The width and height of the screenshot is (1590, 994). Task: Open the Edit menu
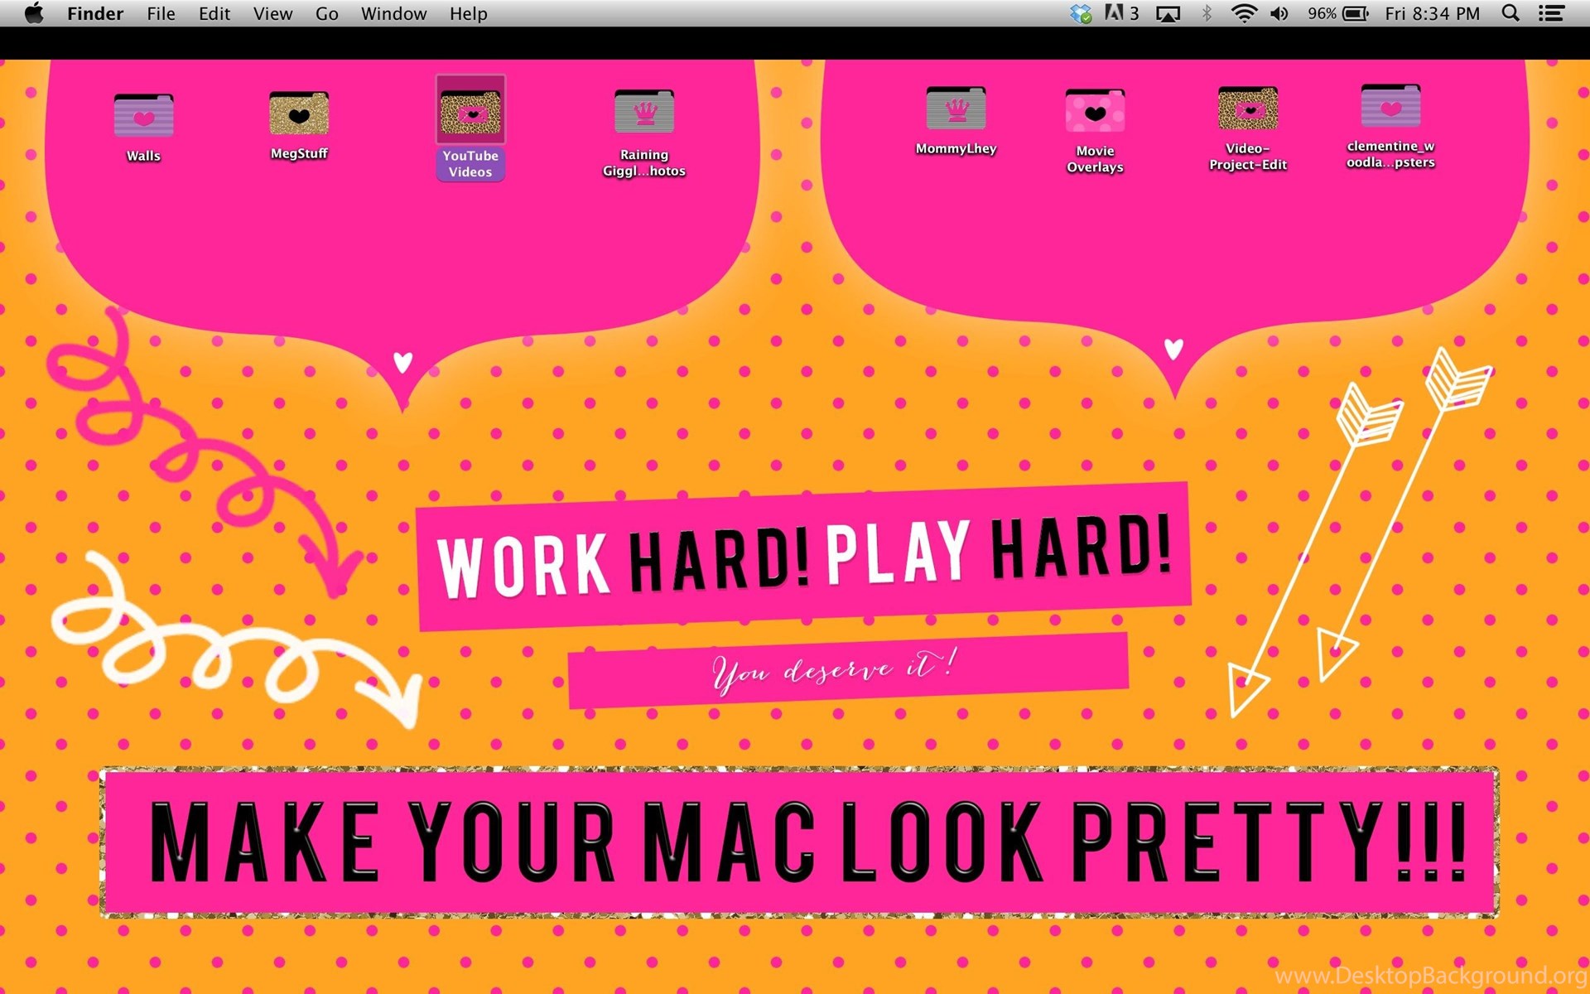(x=214, y=13)
